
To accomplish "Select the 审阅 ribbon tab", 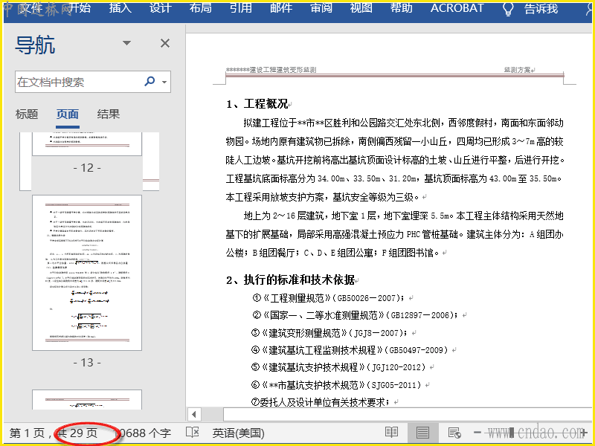I will [321, 8].
